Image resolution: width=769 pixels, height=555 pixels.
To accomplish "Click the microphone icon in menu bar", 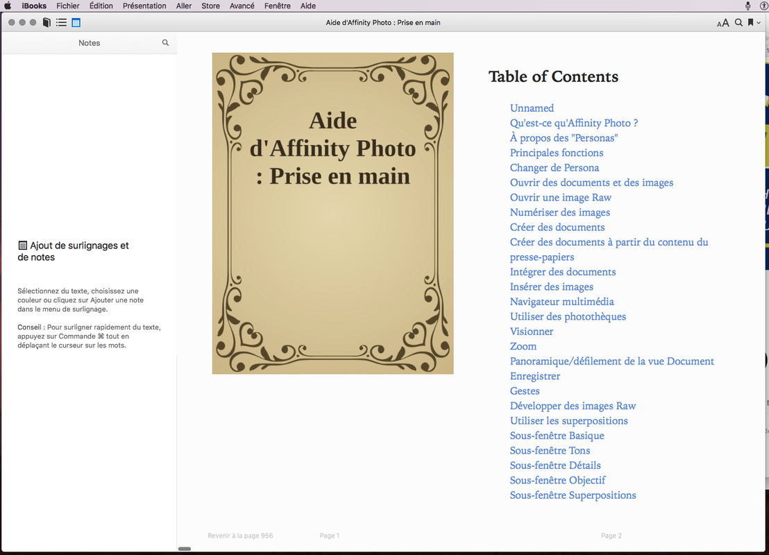I will click(748, 6).
